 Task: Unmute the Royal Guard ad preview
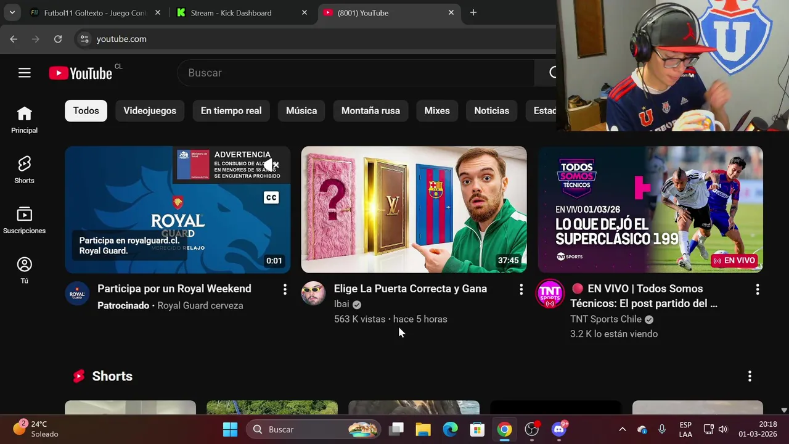(271, 165)
